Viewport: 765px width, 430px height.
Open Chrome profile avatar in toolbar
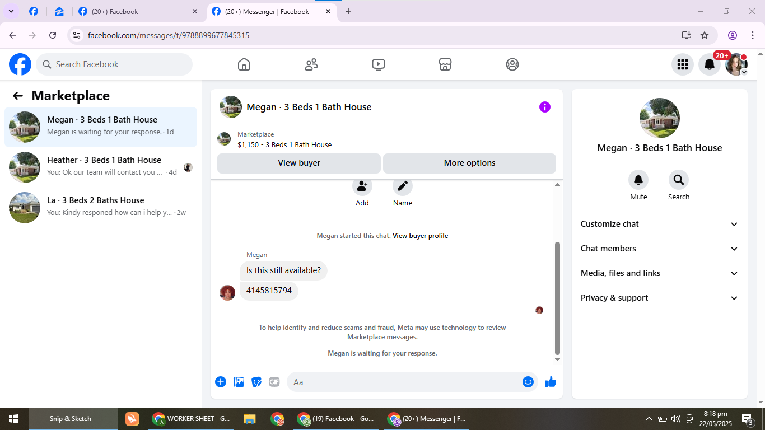click(x=733, y=35)
